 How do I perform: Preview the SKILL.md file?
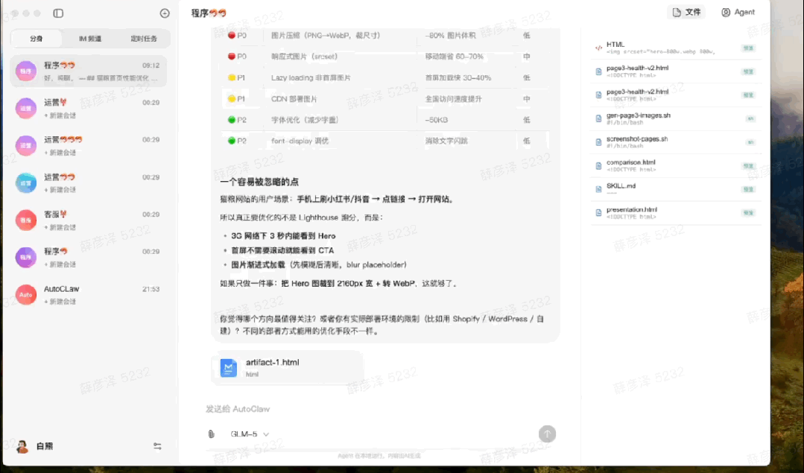click(747, 188)
